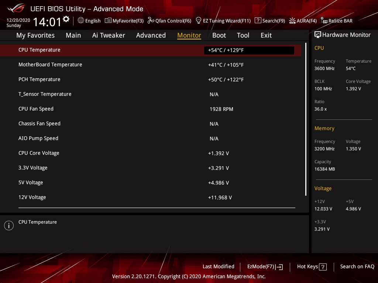Click the 14:01 clock display
378x283 pixels.
coord(47,22)
